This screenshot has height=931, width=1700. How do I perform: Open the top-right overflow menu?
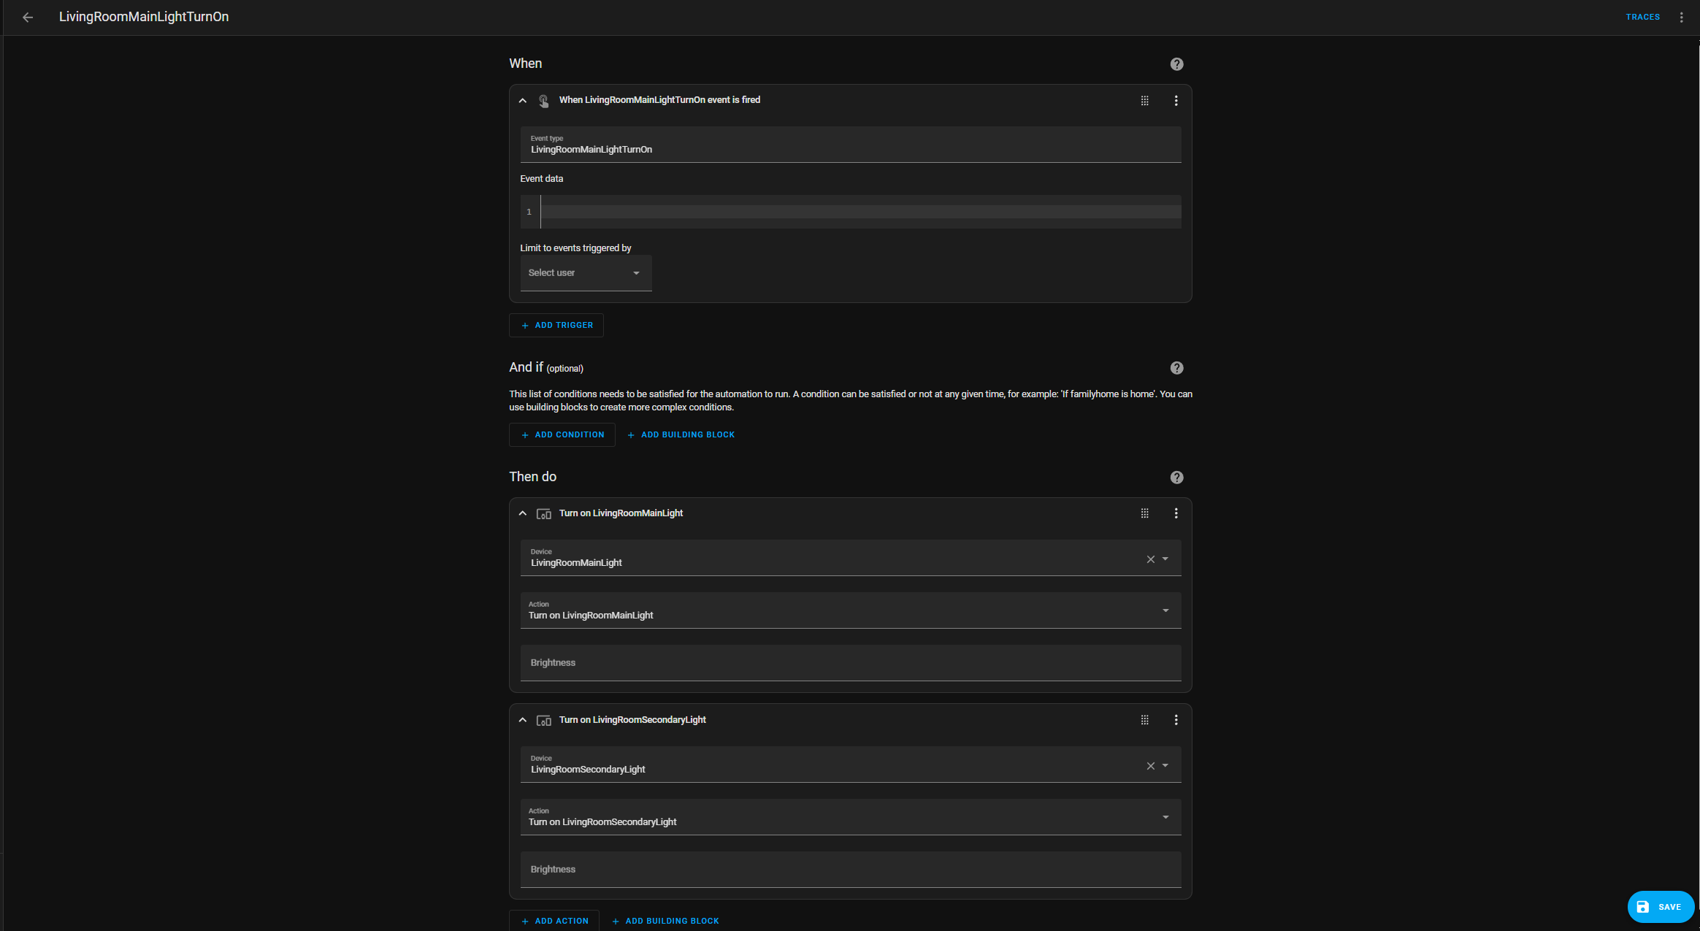click(x=1681, y=17)
